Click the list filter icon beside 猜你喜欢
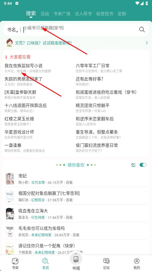 (133, 165)
